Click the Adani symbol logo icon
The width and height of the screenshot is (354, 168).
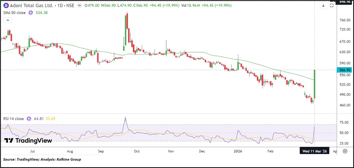6,6
